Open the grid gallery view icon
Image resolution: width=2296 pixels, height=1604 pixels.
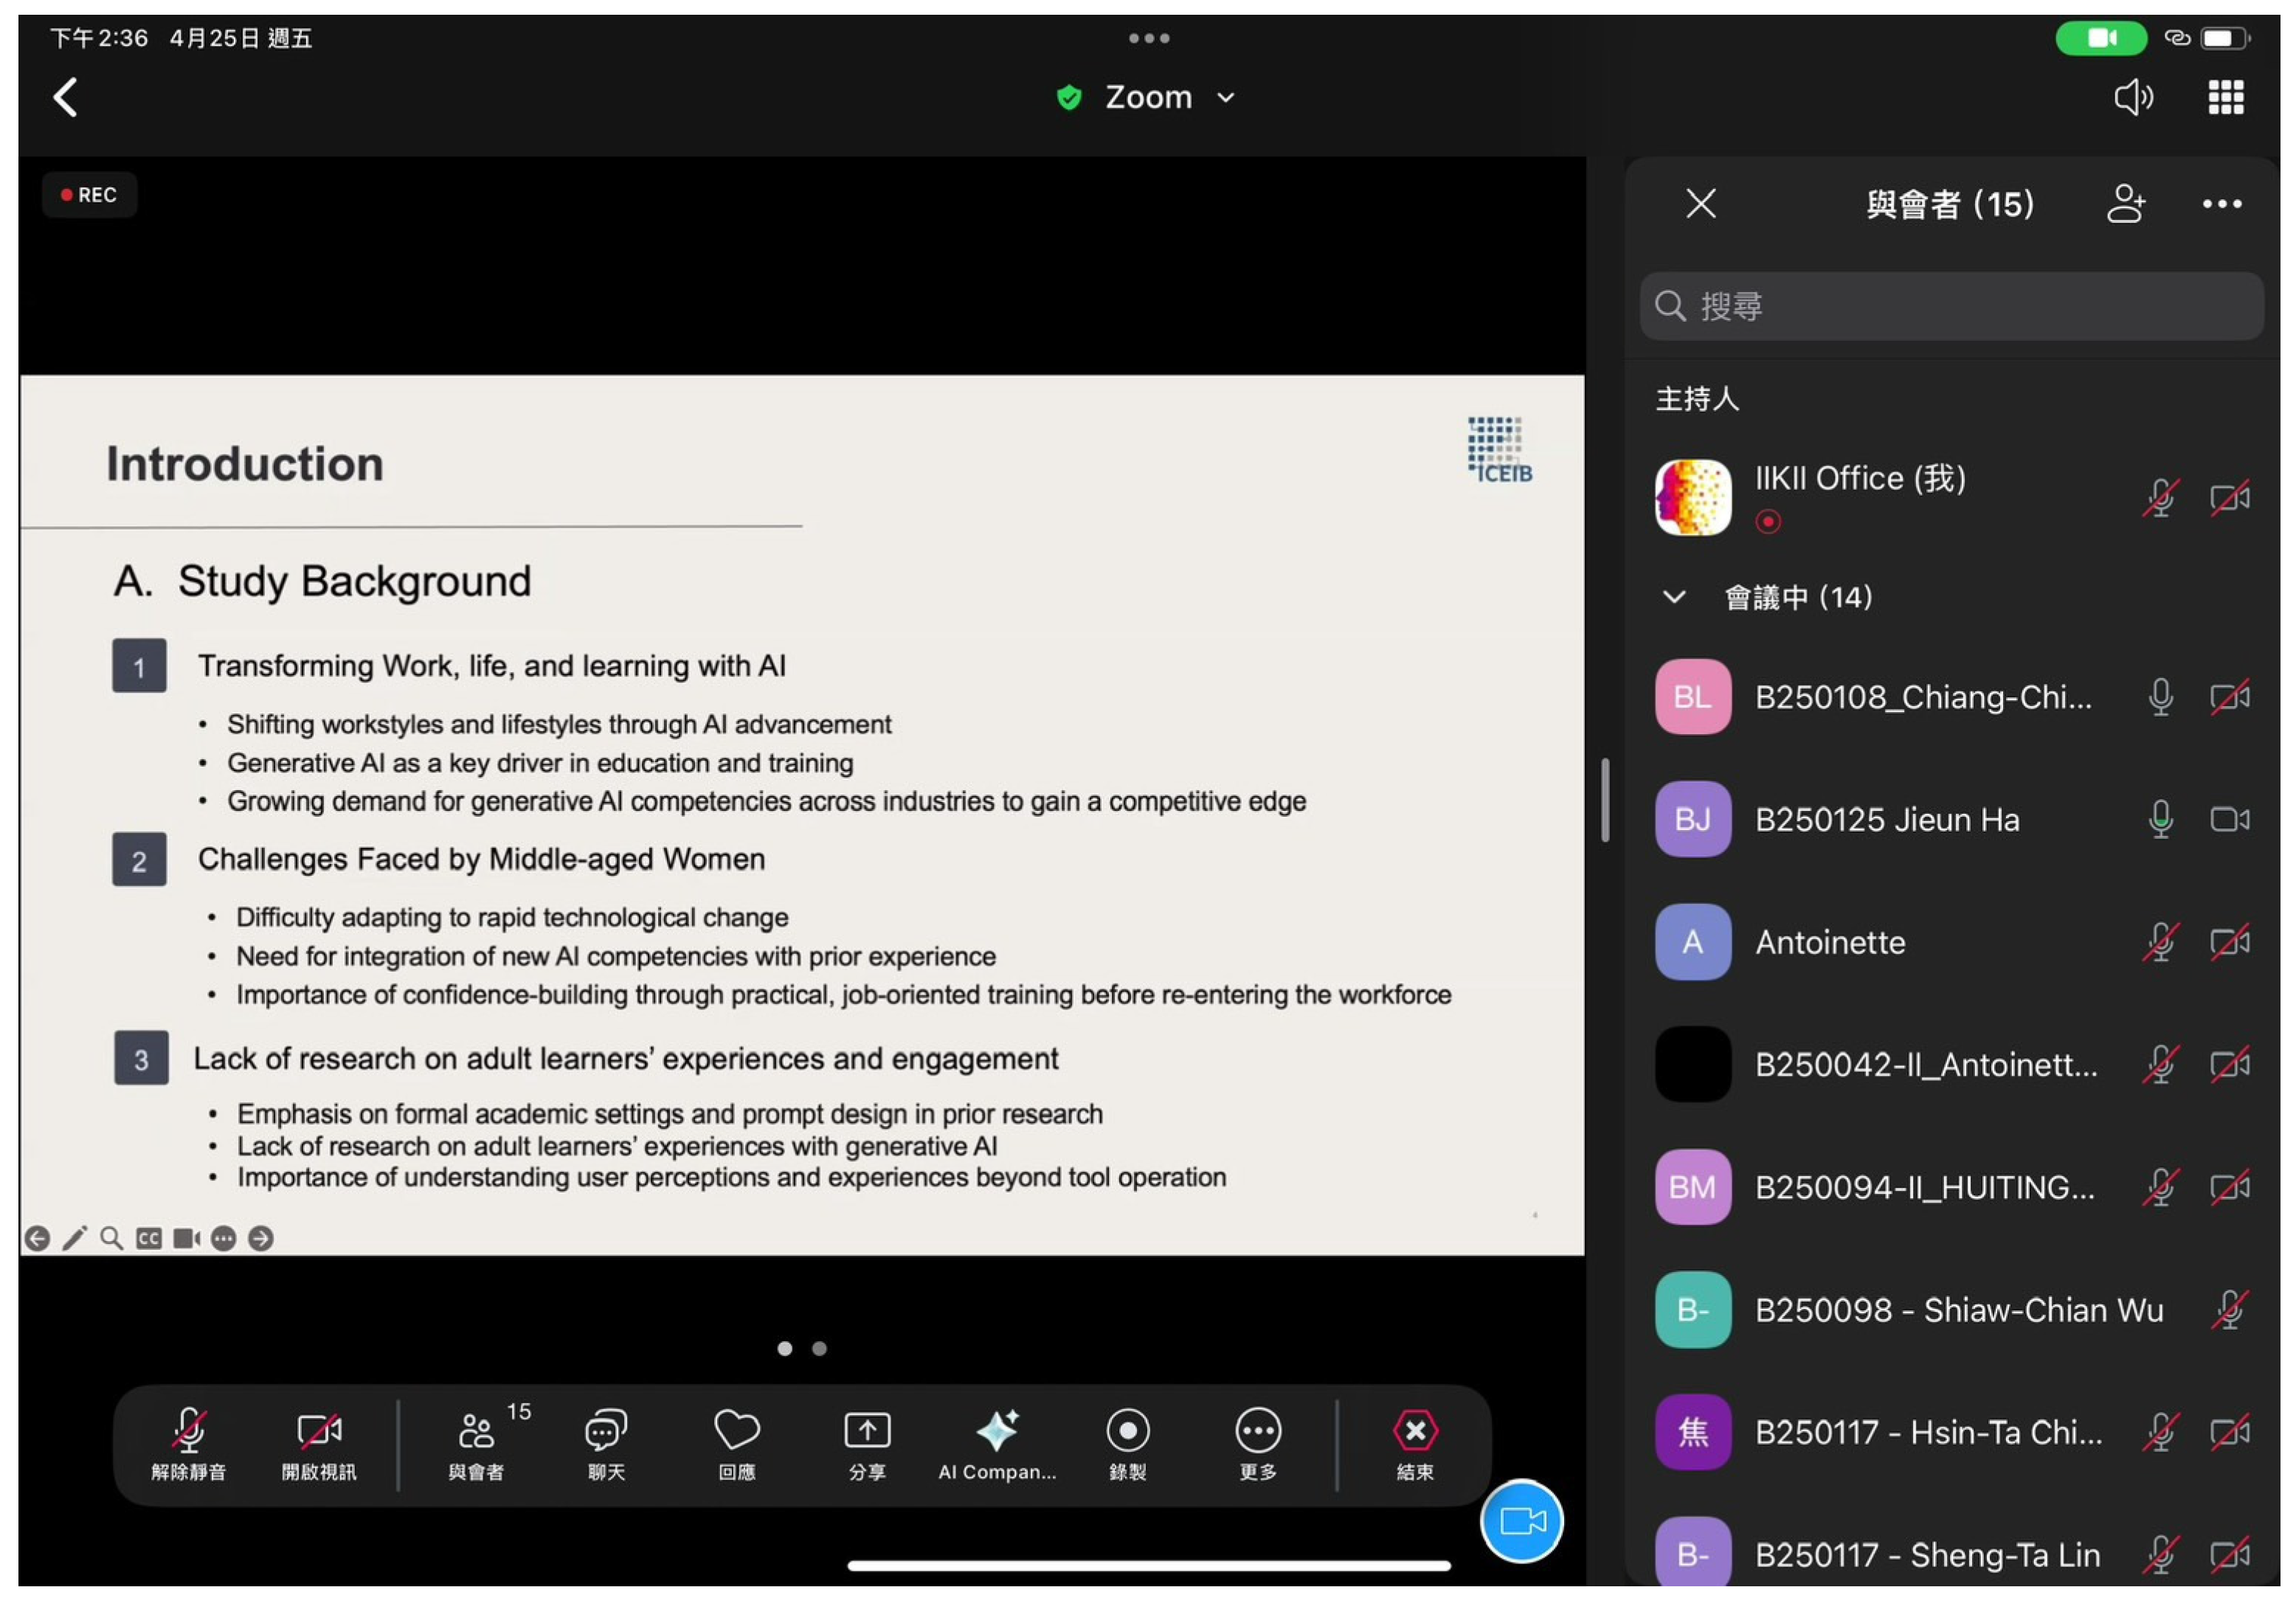(x=2225, y=97)
